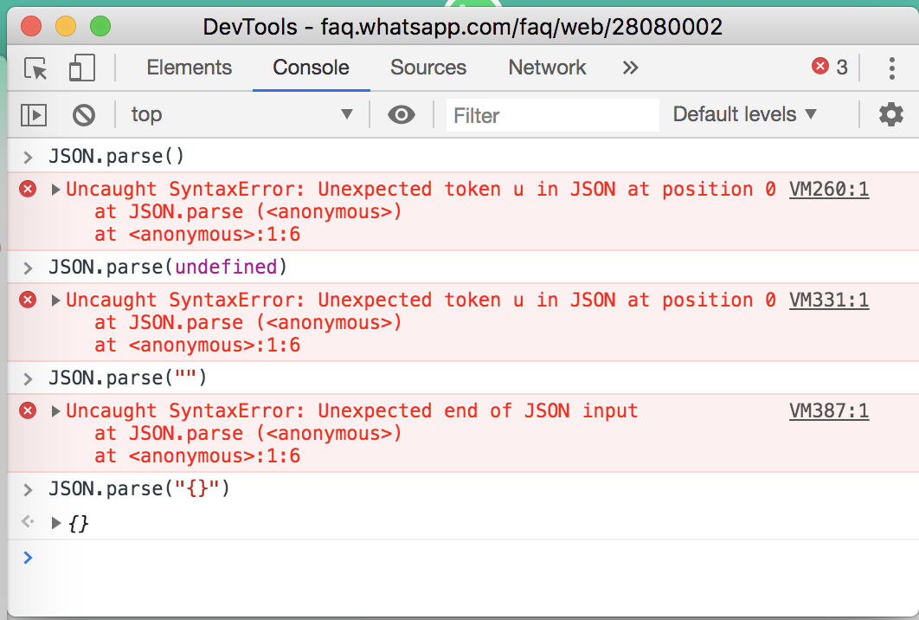
Task: Toggle the device toolbar icon
Action: [x=81, y=68]
